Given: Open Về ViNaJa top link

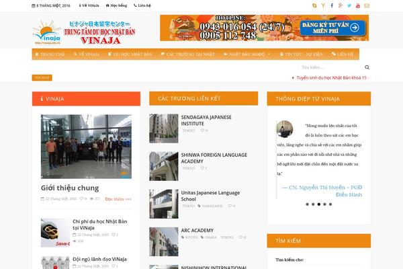Looking at the screenshot, I should tap(89, 5).
